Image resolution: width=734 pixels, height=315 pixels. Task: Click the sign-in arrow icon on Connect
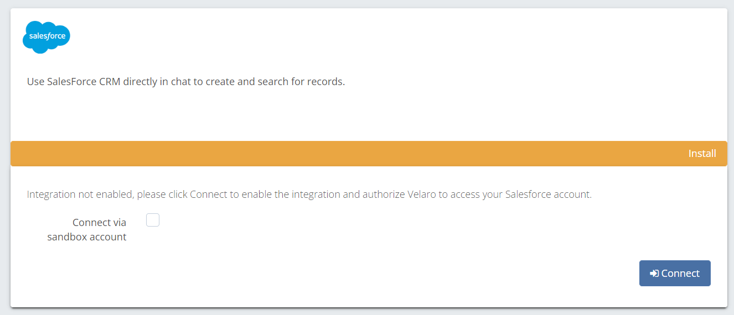[654, 274]
